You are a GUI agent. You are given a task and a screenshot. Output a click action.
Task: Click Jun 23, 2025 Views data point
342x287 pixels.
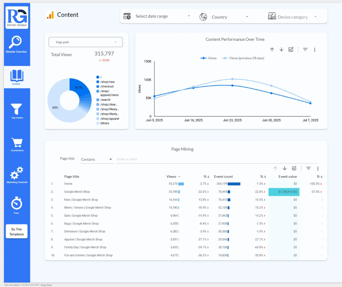(x=232, y=85)
